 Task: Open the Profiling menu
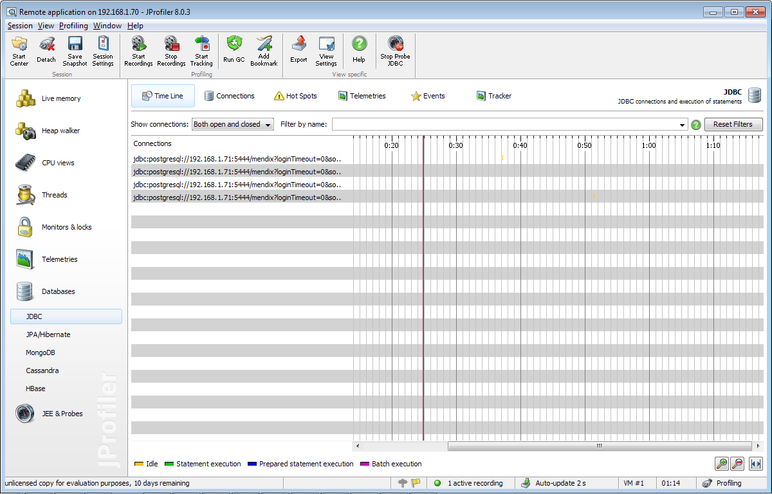[x=73, y=26]
